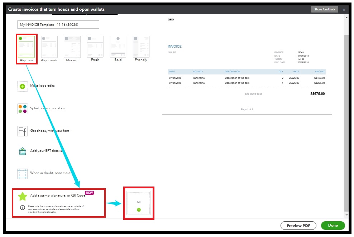Image resolution: width=354 pixels, height=237 pixels.
Task: Pick the Fresh template style
Action: 95,45
